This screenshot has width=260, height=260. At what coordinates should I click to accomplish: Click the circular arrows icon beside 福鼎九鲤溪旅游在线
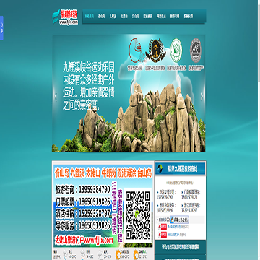[159, 169]
